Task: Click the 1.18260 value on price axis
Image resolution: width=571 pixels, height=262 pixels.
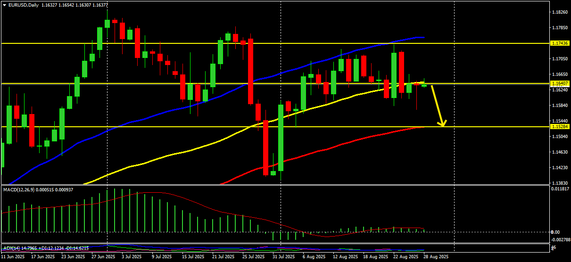Action: coord(559,12)
